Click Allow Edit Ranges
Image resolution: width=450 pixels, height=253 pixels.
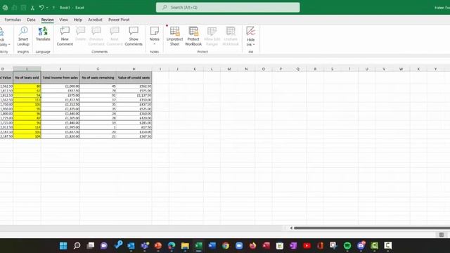point(212,36)
